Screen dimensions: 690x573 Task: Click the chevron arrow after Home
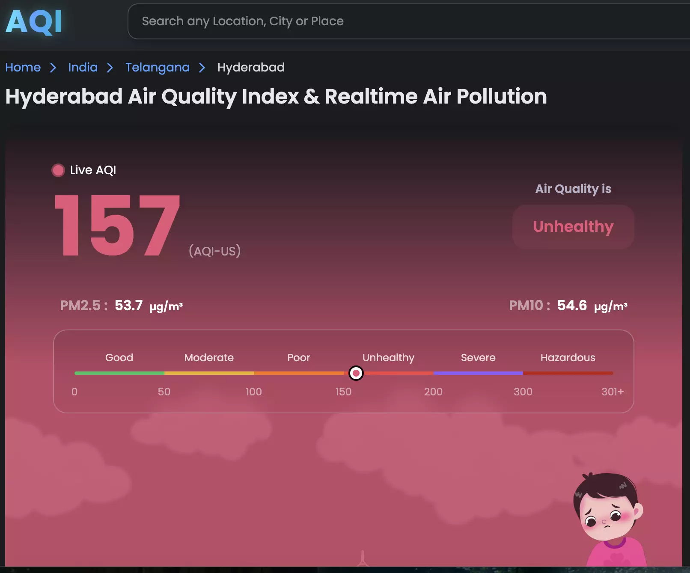click(x=53, y=68)
